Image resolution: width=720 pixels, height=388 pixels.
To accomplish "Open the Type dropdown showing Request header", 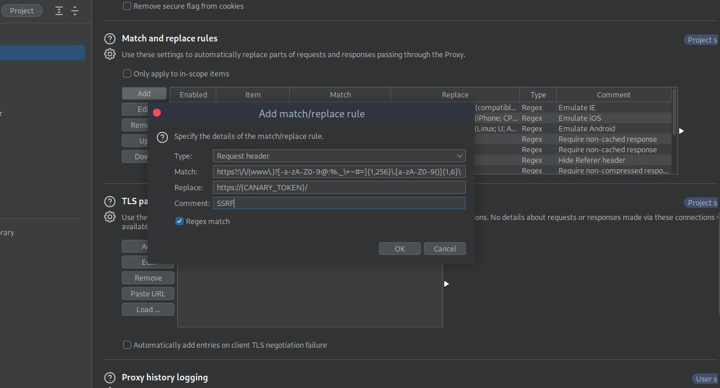I will [x=339, y=156].
